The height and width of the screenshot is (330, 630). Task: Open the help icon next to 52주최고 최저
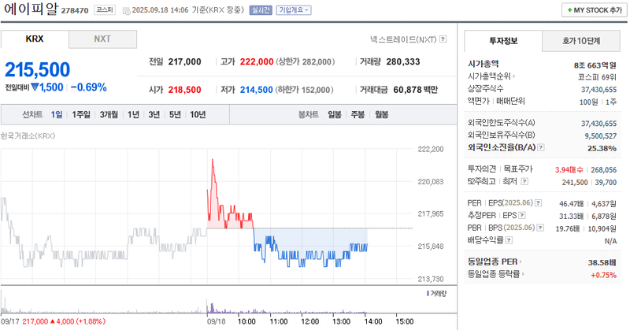tap(524, 182)
